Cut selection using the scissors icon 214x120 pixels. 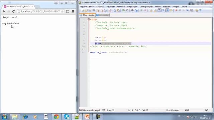110,10
